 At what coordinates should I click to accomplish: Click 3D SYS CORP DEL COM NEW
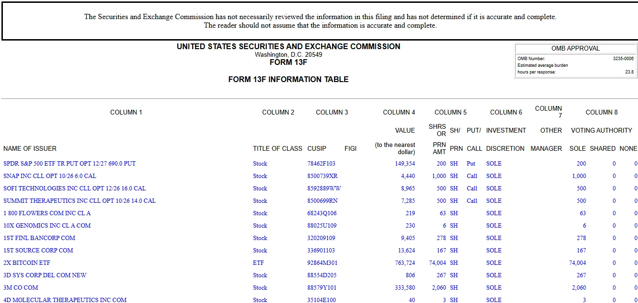45,275
